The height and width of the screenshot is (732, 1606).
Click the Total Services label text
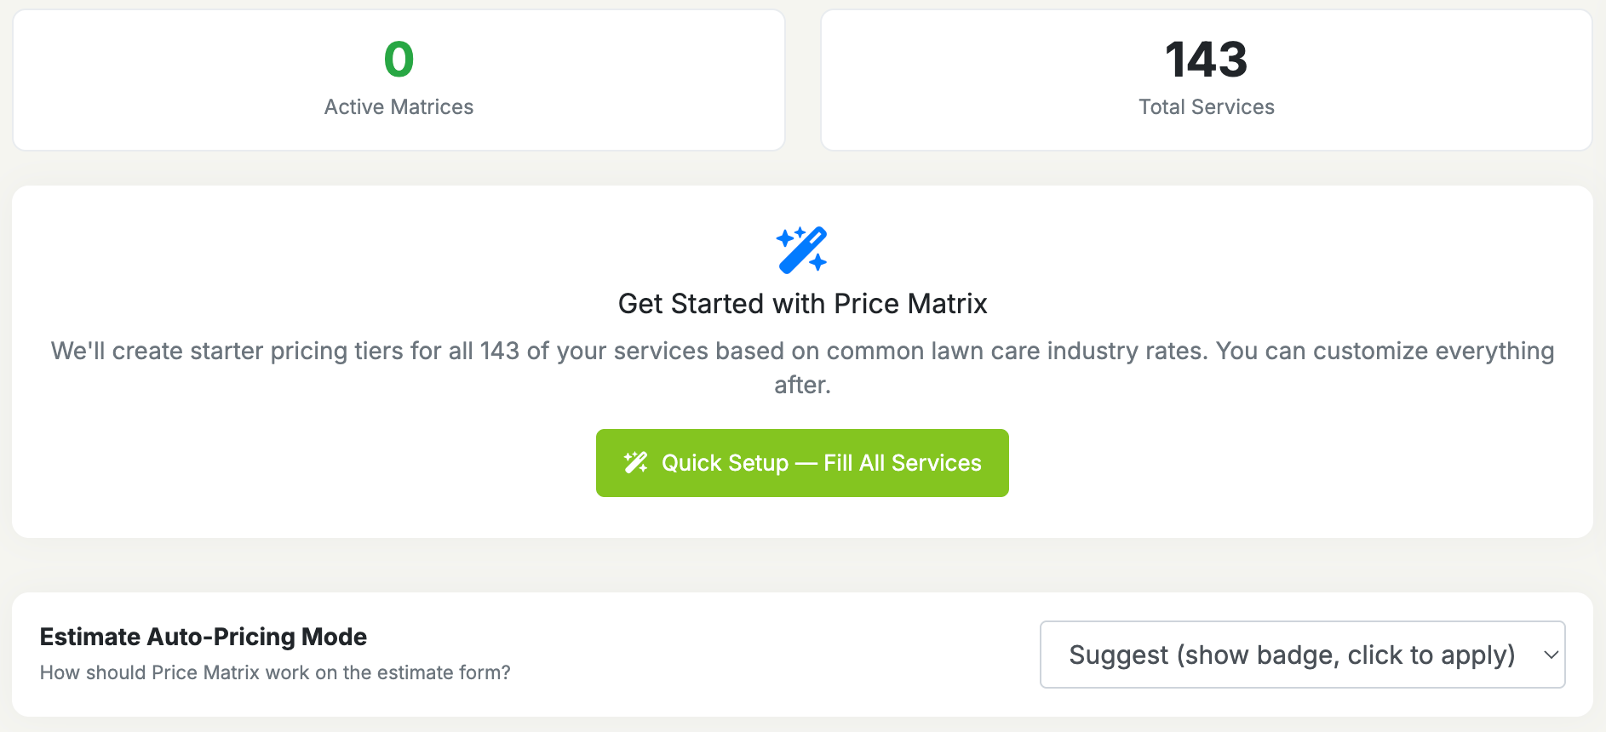(1205, 106)
